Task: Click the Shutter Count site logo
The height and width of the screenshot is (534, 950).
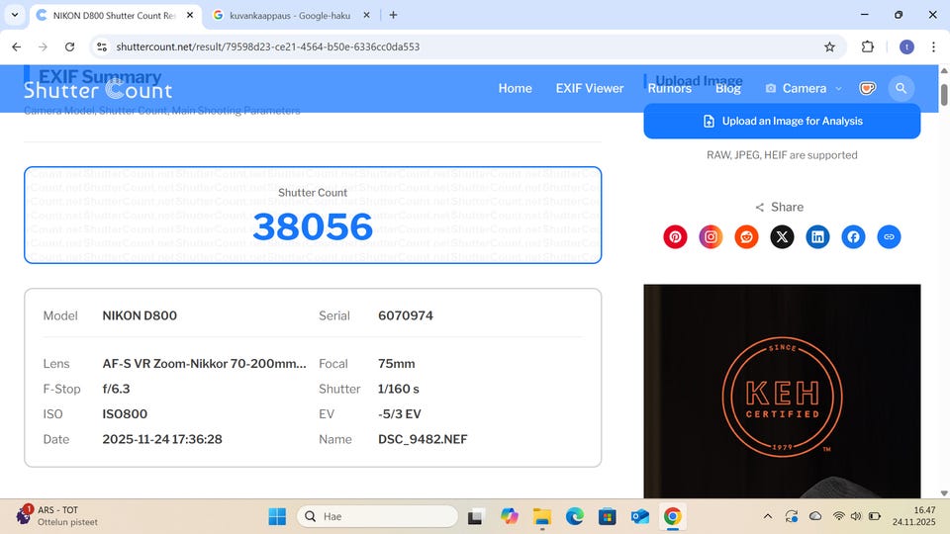Action: [x=98, y=90]
